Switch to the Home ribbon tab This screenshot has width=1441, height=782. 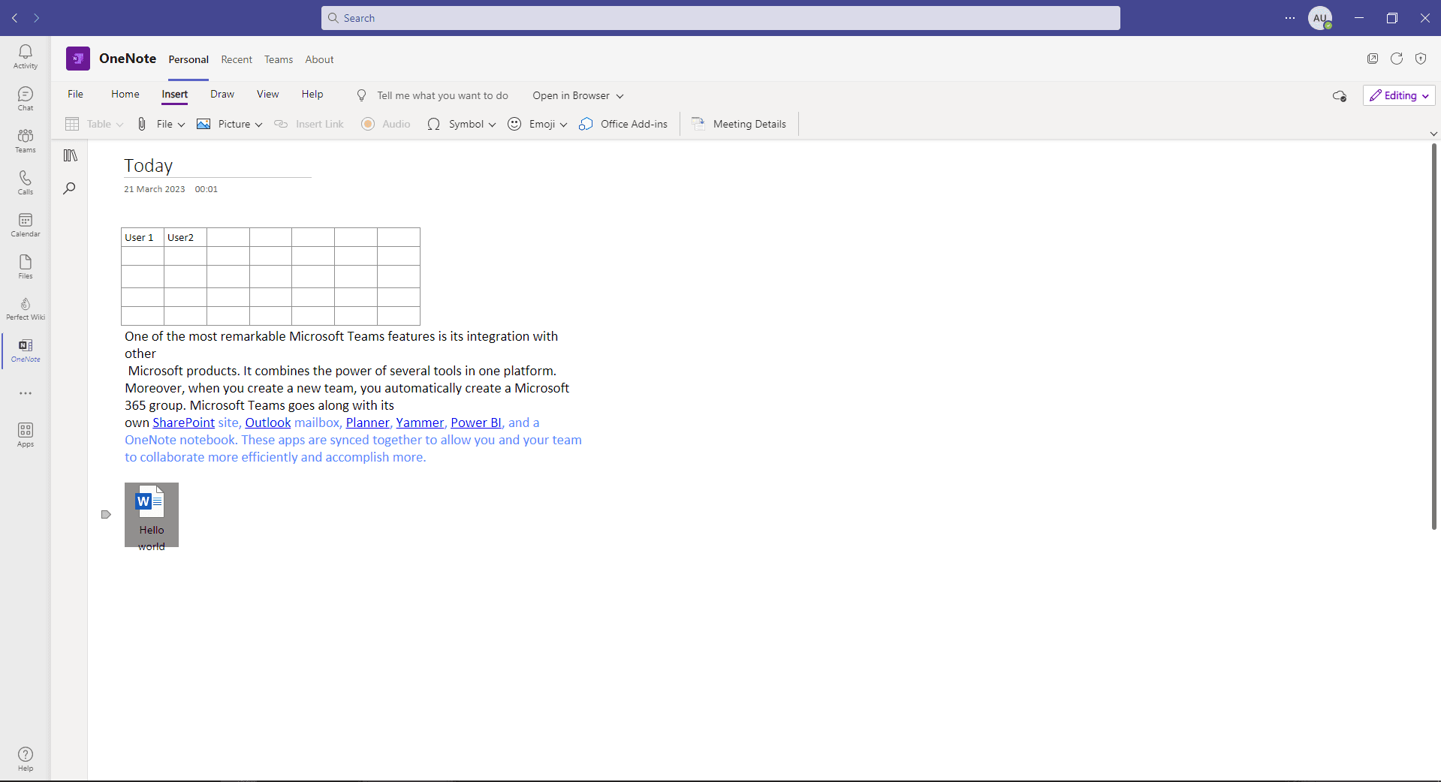[x=125, y=94]
